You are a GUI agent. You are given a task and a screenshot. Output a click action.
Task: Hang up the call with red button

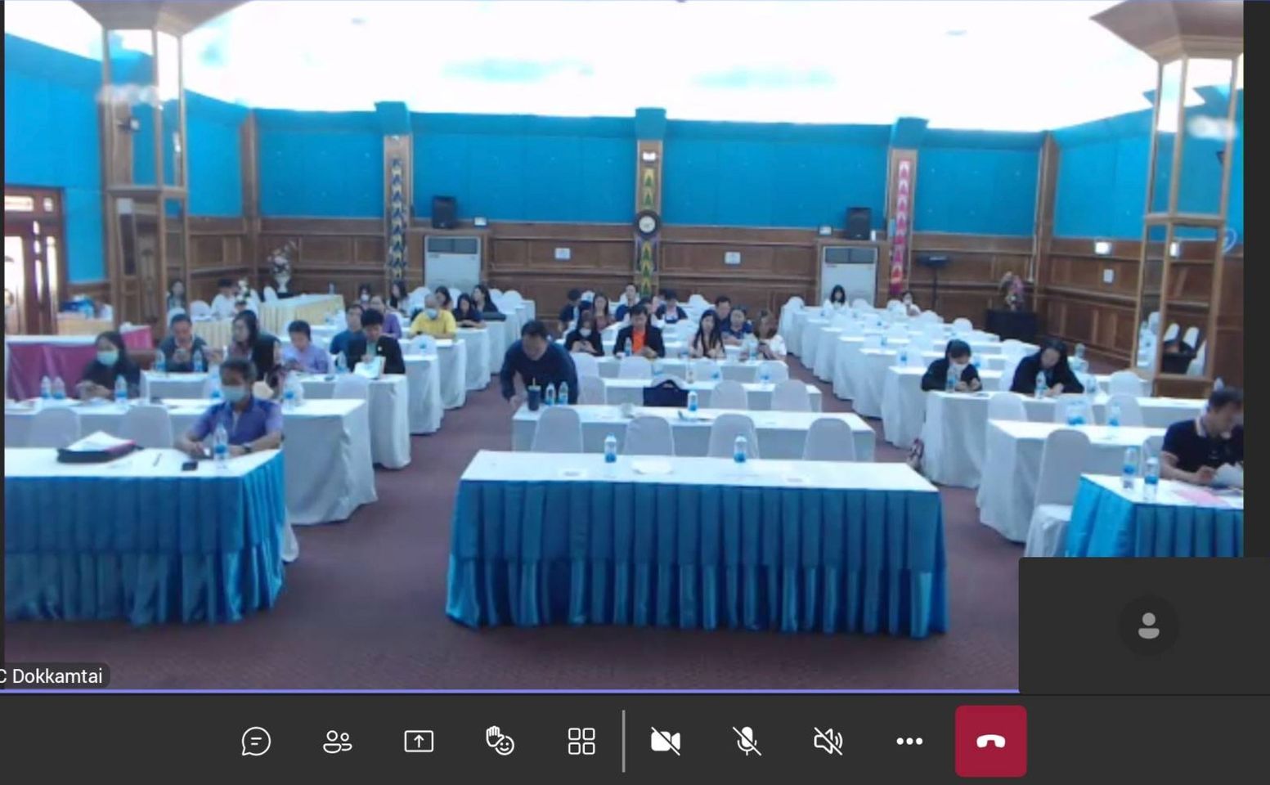[x=990, y=742]
